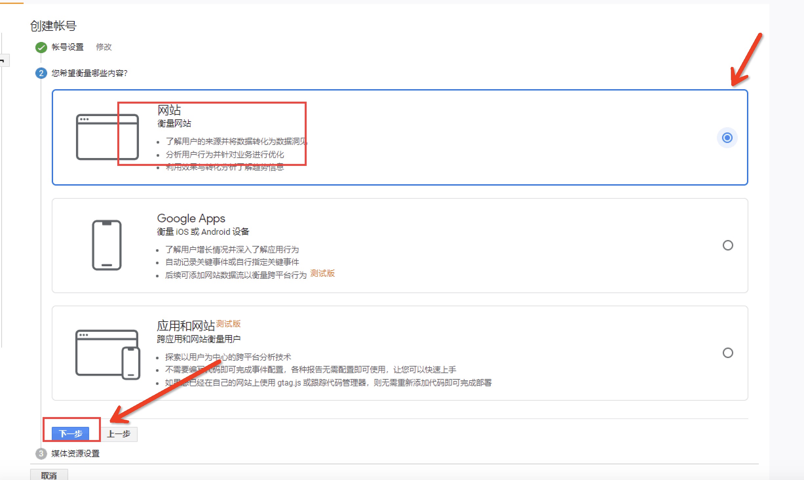Click the grey step 3 circle icon

point(41,453)
